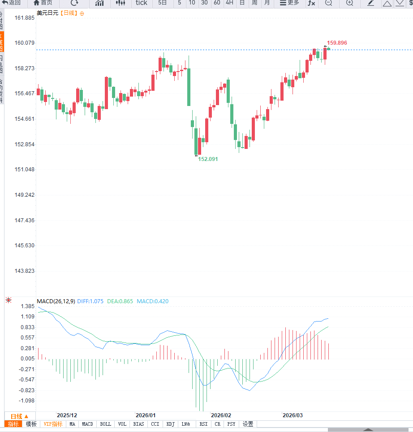Screen dimensions: 413x432
Task: Switch chart period to 60 minutes
Action: point(217,3)
